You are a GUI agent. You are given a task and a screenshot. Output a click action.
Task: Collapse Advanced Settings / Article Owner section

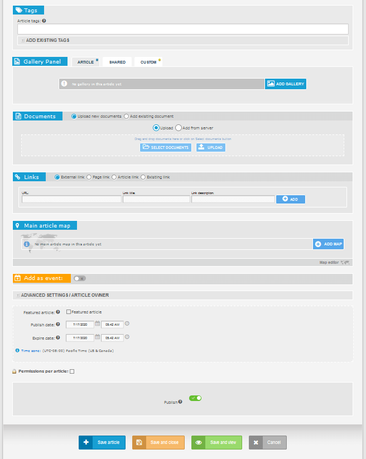click(64, 295)
